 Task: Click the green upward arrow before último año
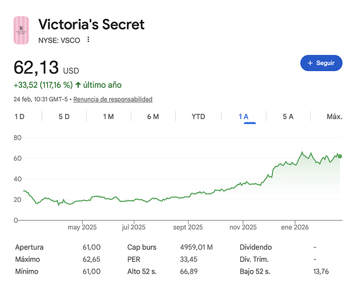point(79,85)
